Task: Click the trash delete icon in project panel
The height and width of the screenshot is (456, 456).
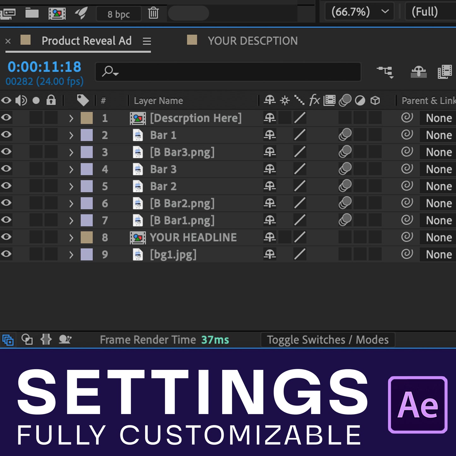Action: [153, 13]
